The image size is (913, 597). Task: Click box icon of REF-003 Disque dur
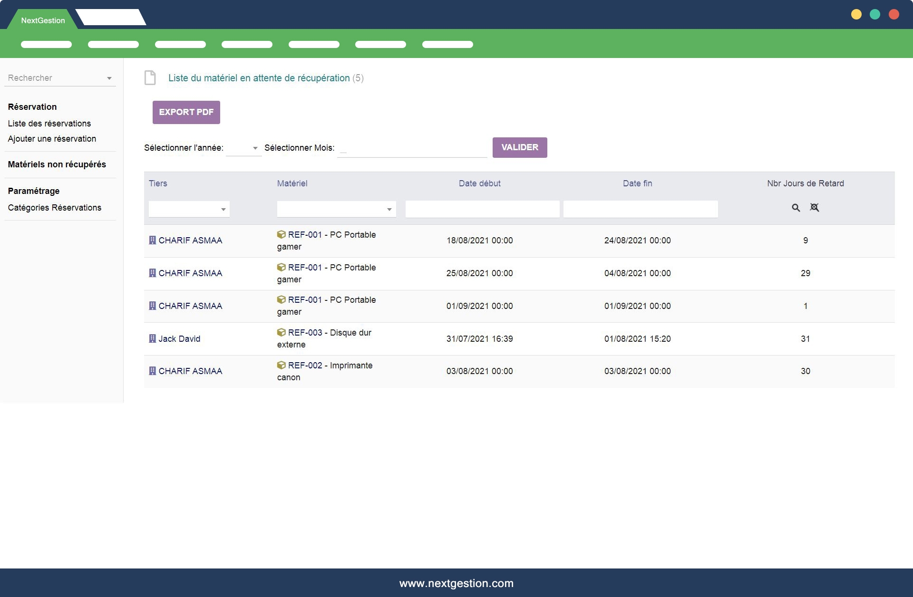click(x=282, y=332)
